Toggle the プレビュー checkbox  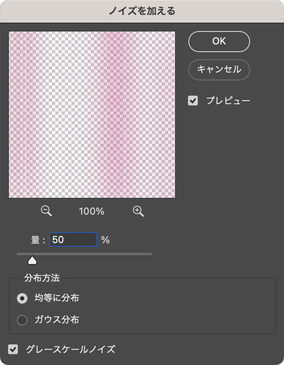pos(193,101)
